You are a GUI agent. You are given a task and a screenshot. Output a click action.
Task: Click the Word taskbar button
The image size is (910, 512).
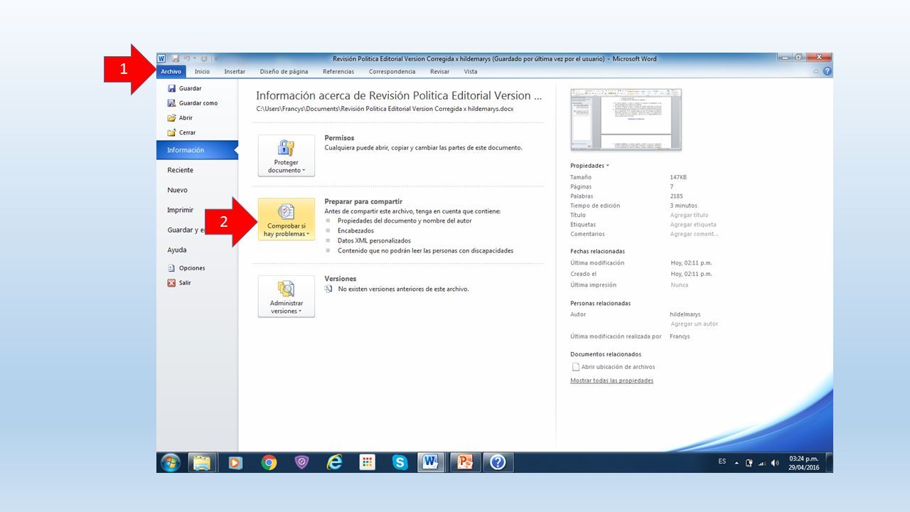(x=431, y=463)
